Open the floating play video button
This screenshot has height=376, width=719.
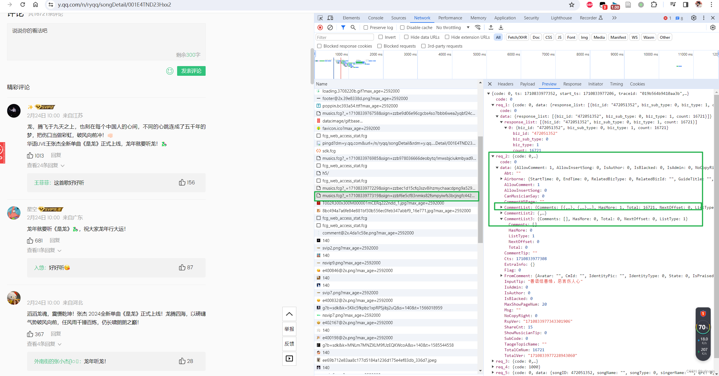click(x=289, y=359)
